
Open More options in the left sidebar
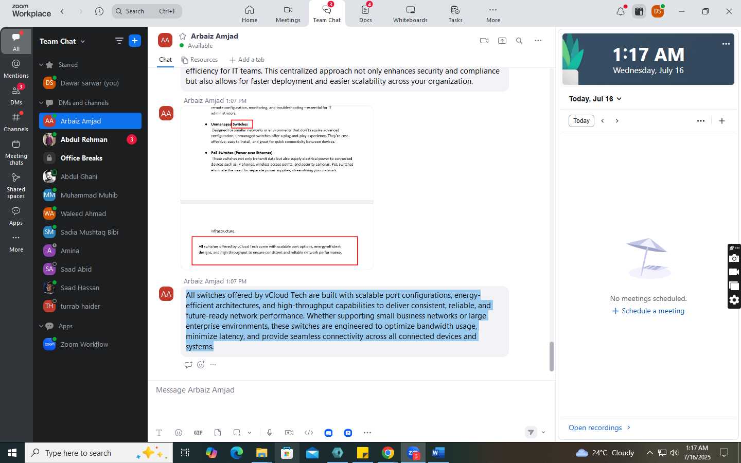[16, 243]
